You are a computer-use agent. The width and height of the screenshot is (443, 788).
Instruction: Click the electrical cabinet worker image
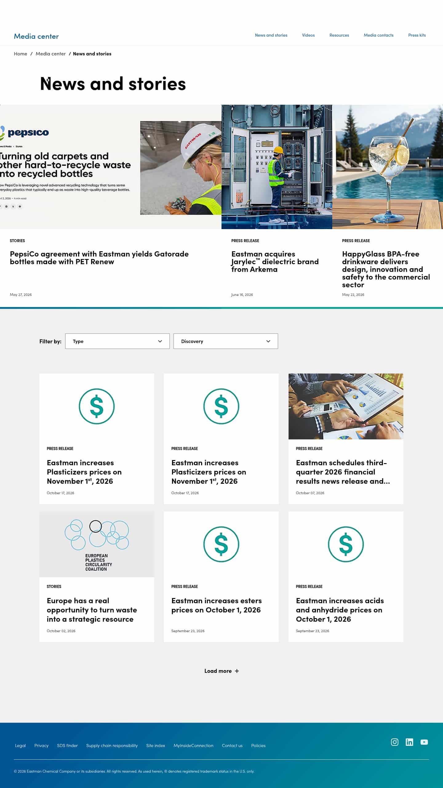pyautogui.click(x=277, y=167)
